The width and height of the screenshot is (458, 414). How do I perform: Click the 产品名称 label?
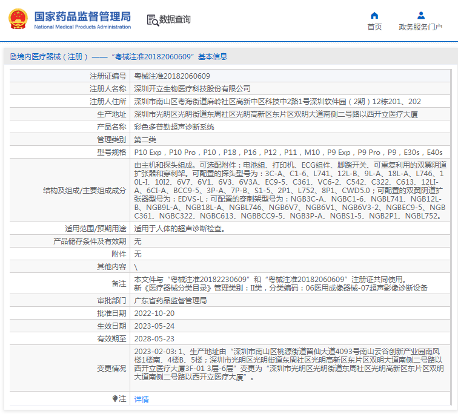[x=111, y=127]
